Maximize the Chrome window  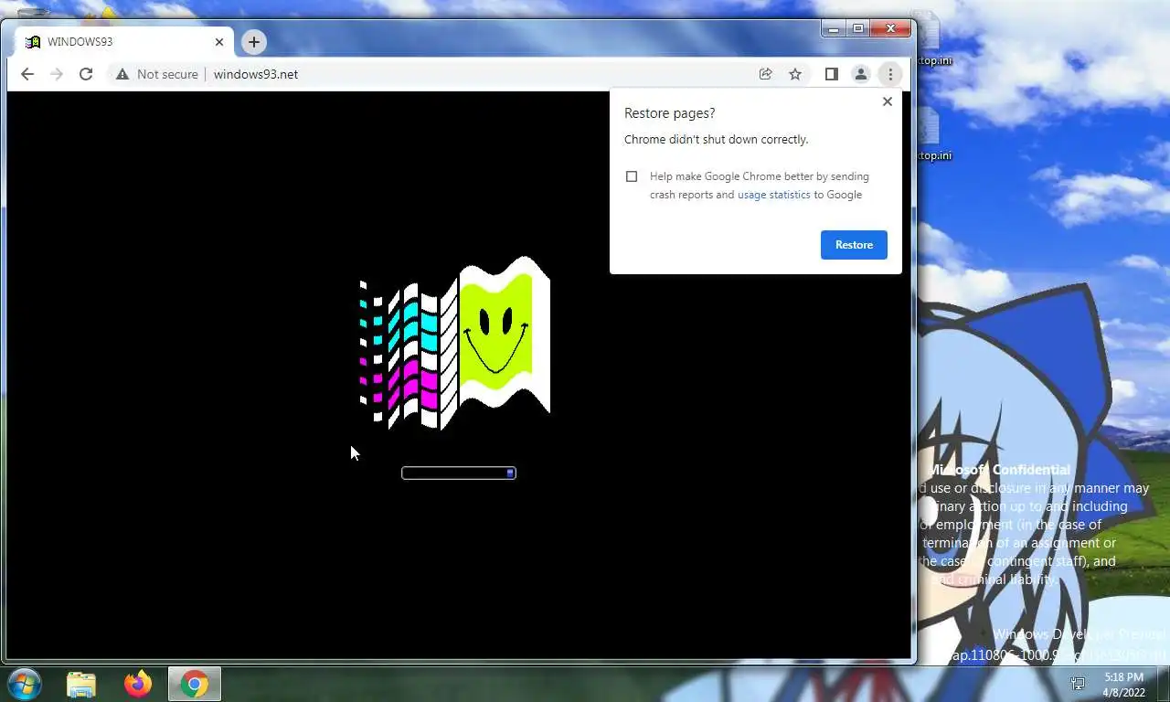(858, 29)
